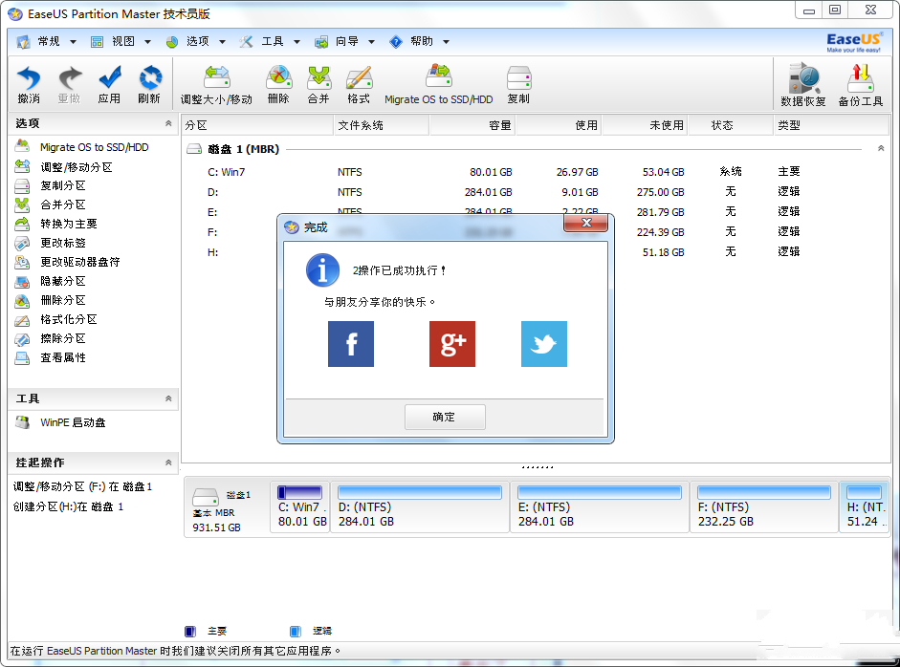
Task: Open 查看属性 in the sidebar
Action: [51, 357]
